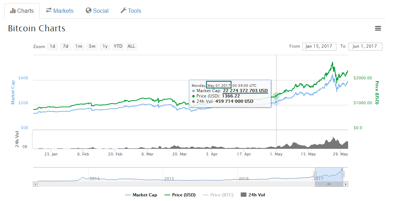Switch to the Charts tab
393x201 pixels.
click(x=22, y=11)
